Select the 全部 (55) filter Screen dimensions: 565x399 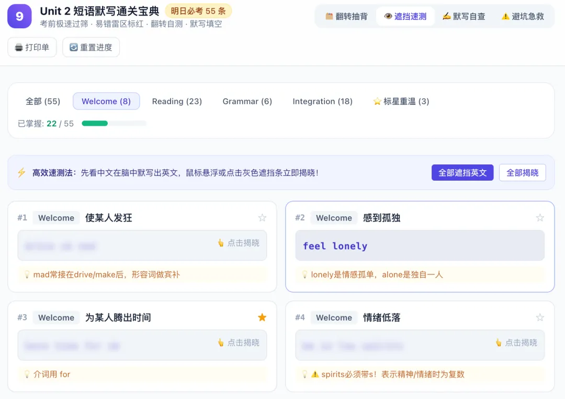(43, 102)
